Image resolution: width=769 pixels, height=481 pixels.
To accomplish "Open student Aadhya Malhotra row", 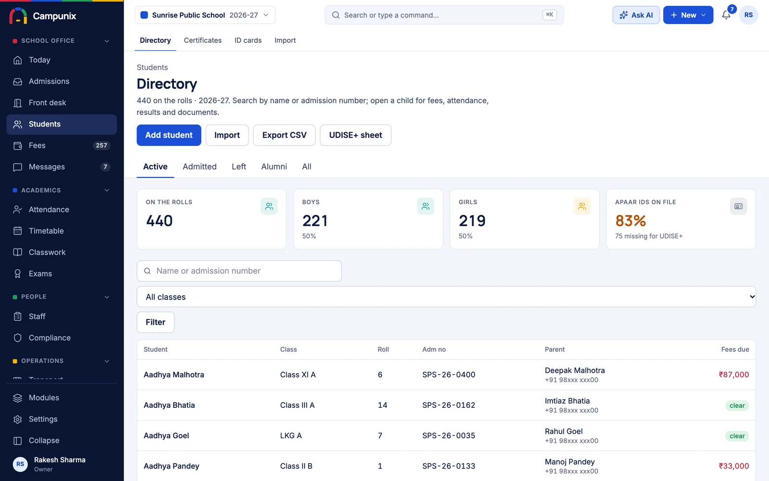I will [x=446, y=375].
